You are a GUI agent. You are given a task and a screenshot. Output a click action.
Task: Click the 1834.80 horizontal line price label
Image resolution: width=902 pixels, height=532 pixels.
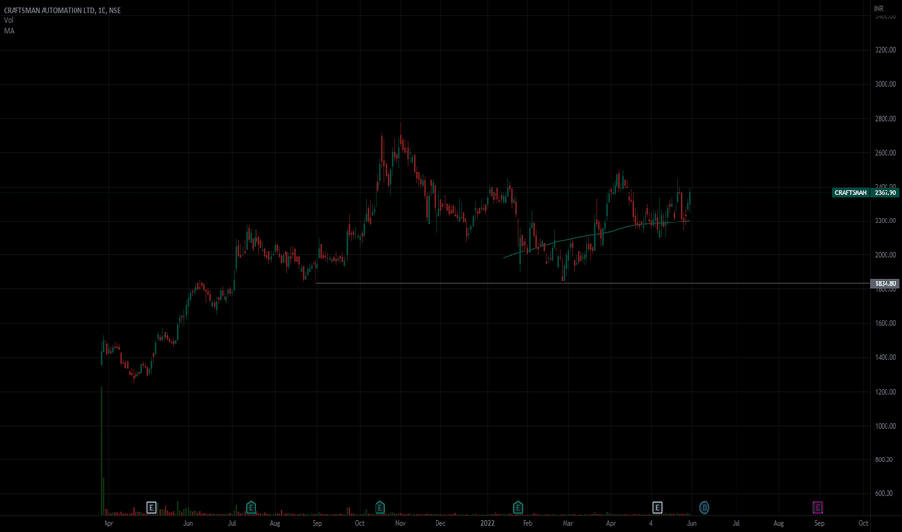tap(886, 283)
